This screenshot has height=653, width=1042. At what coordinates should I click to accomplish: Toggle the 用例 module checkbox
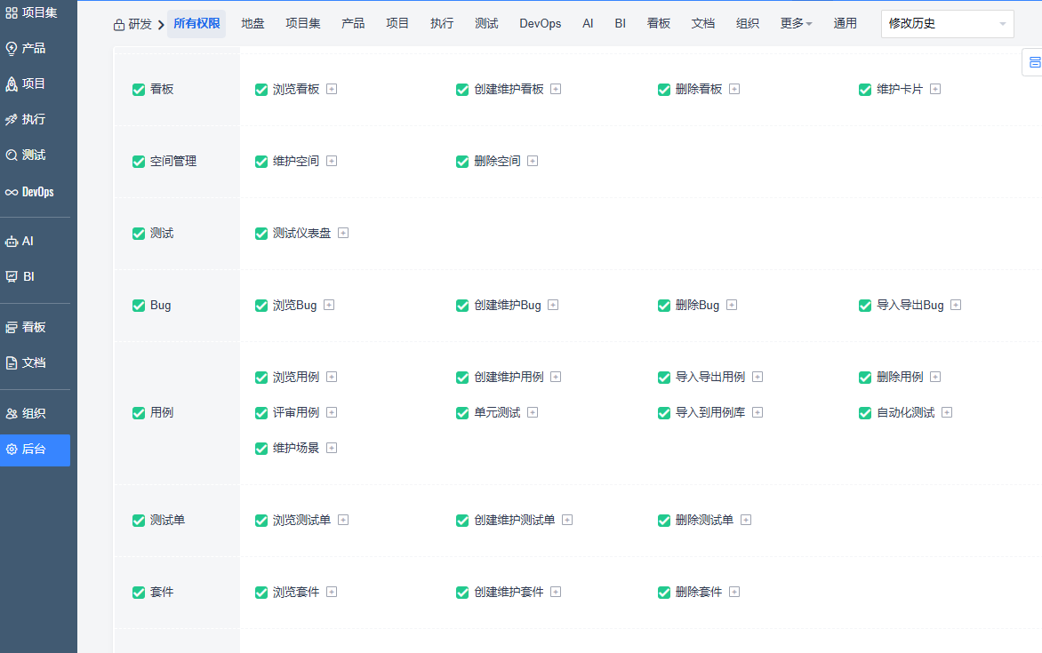[138, 413]
